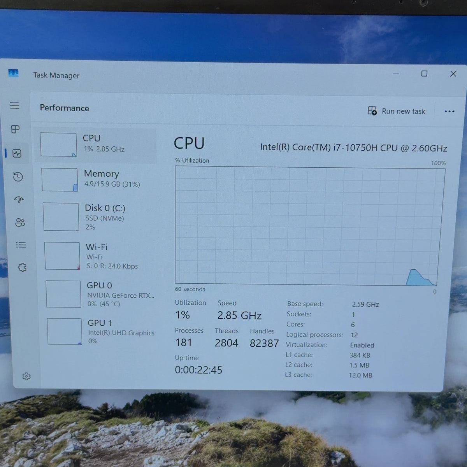Viewport: 467px width, 467px height.
Task: Select the Performance page icon
Action: (17, 153)
